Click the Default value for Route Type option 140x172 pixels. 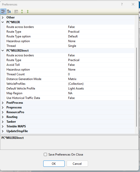pos(101,36)
